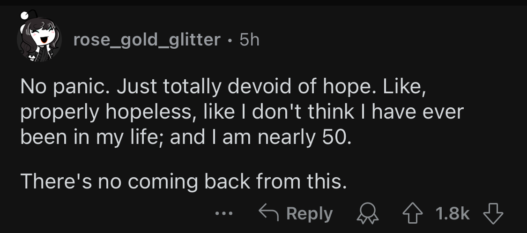
Task: Open rose_gold_glitter's avatar image
Action: pos(40,40)
